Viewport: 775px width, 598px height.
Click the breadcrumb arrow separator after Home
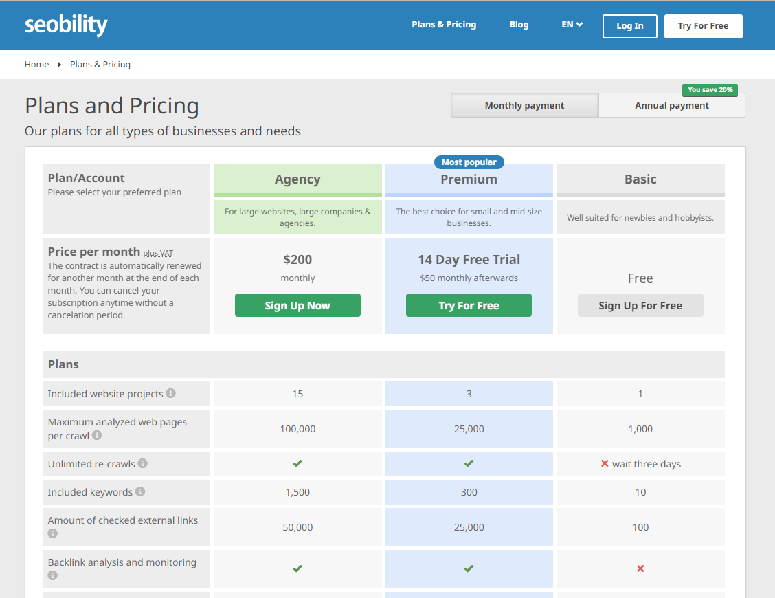[60, 65]
